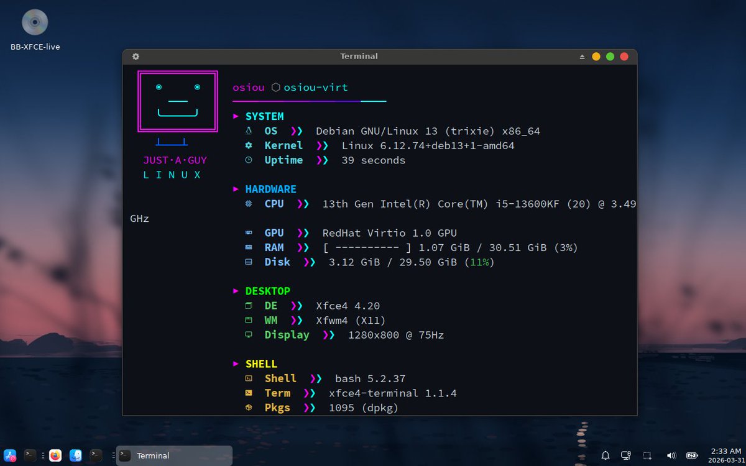Click the screenshot selection icon in tray
746x466 pixels.
(647, 455)
